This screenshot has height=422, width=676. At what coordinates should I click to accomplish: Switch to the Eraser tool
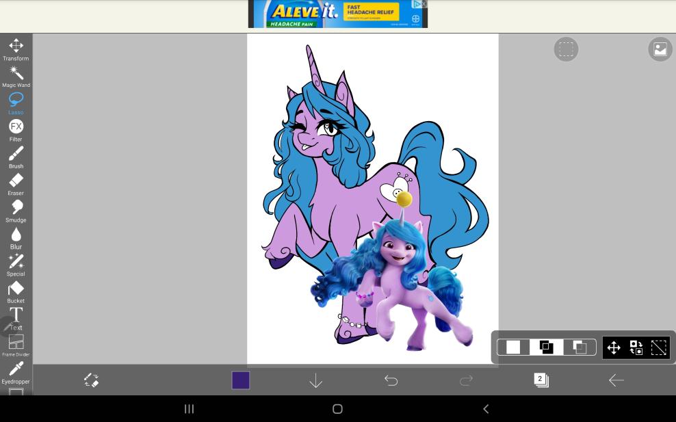(16, 184)
